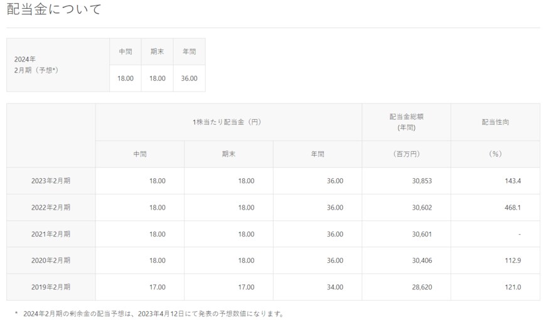Click the 配当性向 column header
The image size is (546, 320).
(495, 122)
